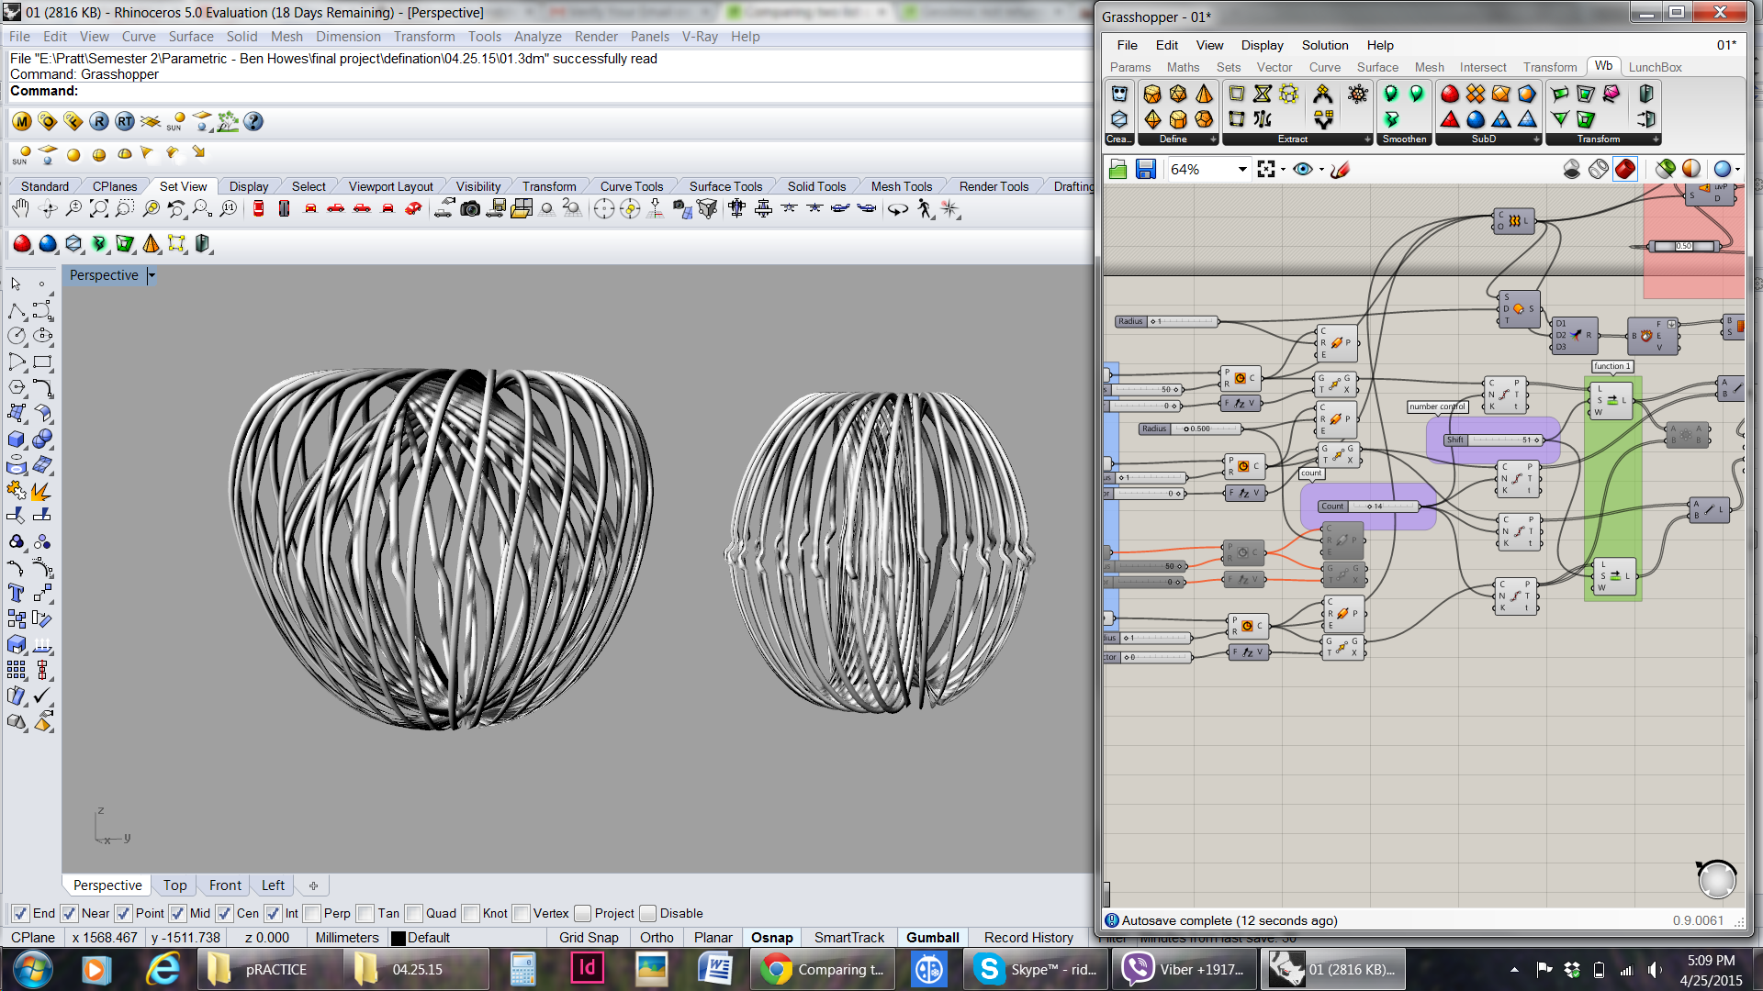
Task: Click the camera icon in Set View toolbar
Action: [x=470, y=209]
